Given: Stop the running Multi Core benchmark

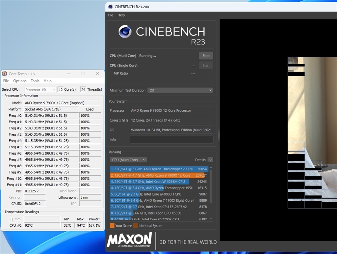Looking at the screenshot, I should pyautogui.click(x=206, y=55).
